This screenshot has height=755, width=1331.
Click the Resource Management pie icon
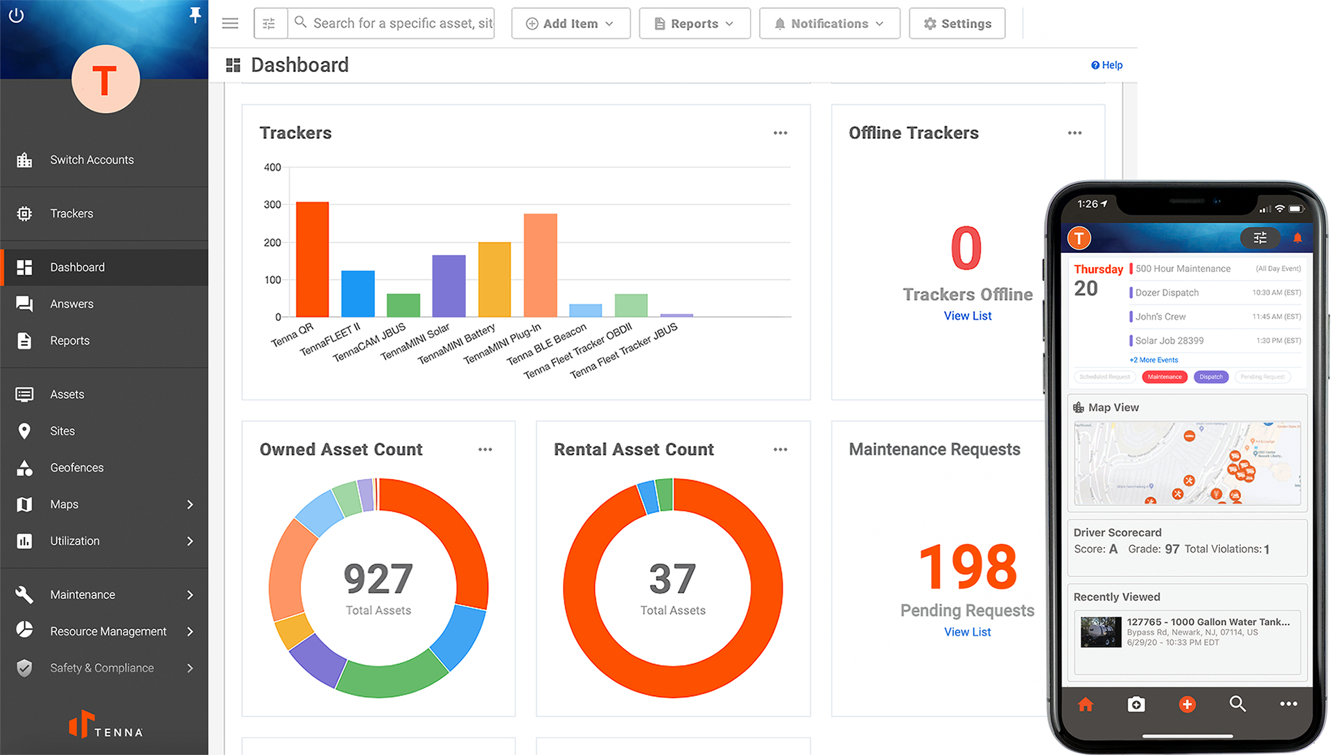[x=24, y=630]
